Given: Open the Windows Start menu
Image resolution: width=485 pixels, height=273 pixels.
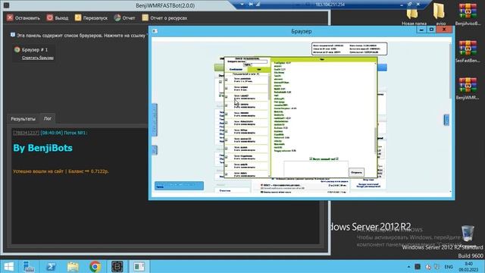Looking at the screenshot, I should 9,266.
